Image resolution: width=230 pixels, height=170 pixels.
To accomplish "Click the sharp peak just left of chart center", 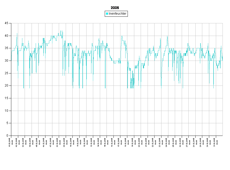I will 122,36.
